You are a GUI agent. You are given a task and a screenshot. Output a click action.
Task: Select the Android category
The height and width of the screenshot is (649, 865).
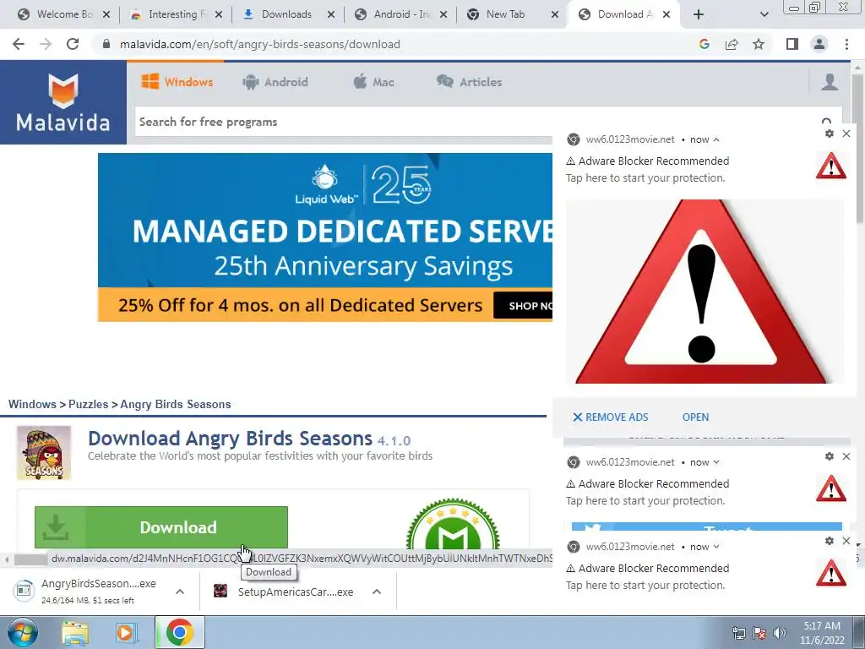(x=275, y=82)
